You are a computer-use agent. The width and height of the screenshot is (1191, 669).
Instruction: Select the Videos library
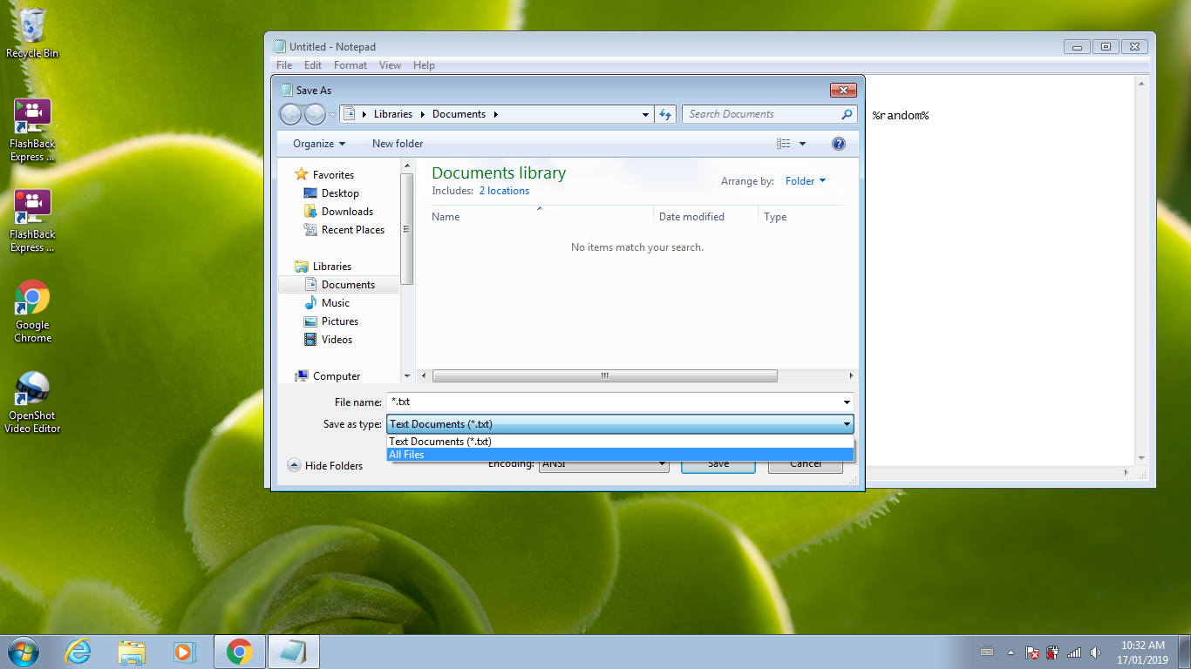click(337, 340)
